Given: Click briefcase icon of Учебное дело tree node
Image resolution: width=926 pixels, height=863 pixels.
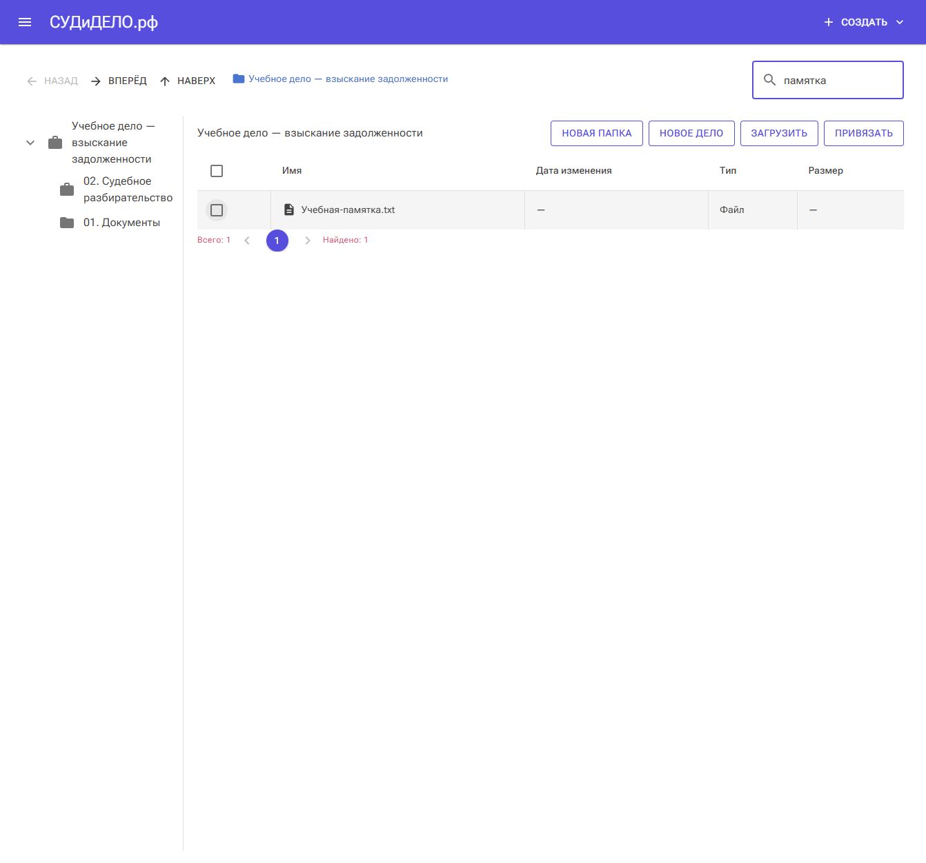Looking at the screenshot, I should coord(55,143).
